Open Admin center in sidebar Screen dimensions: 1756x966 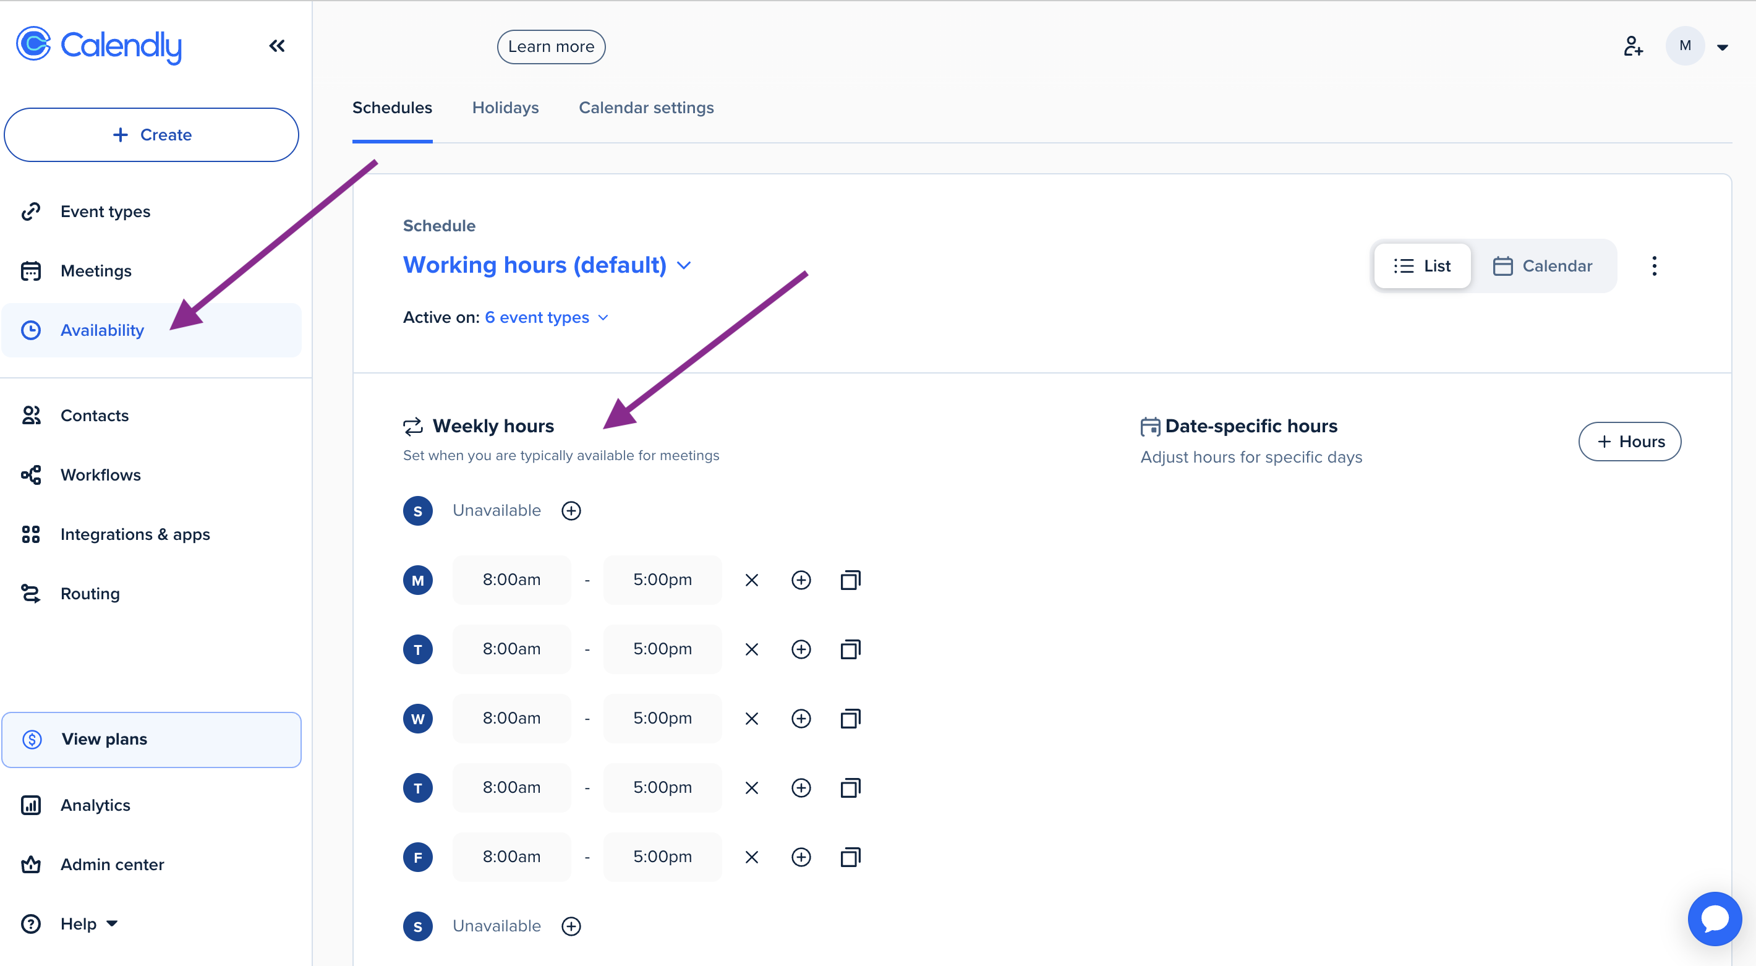151,865
